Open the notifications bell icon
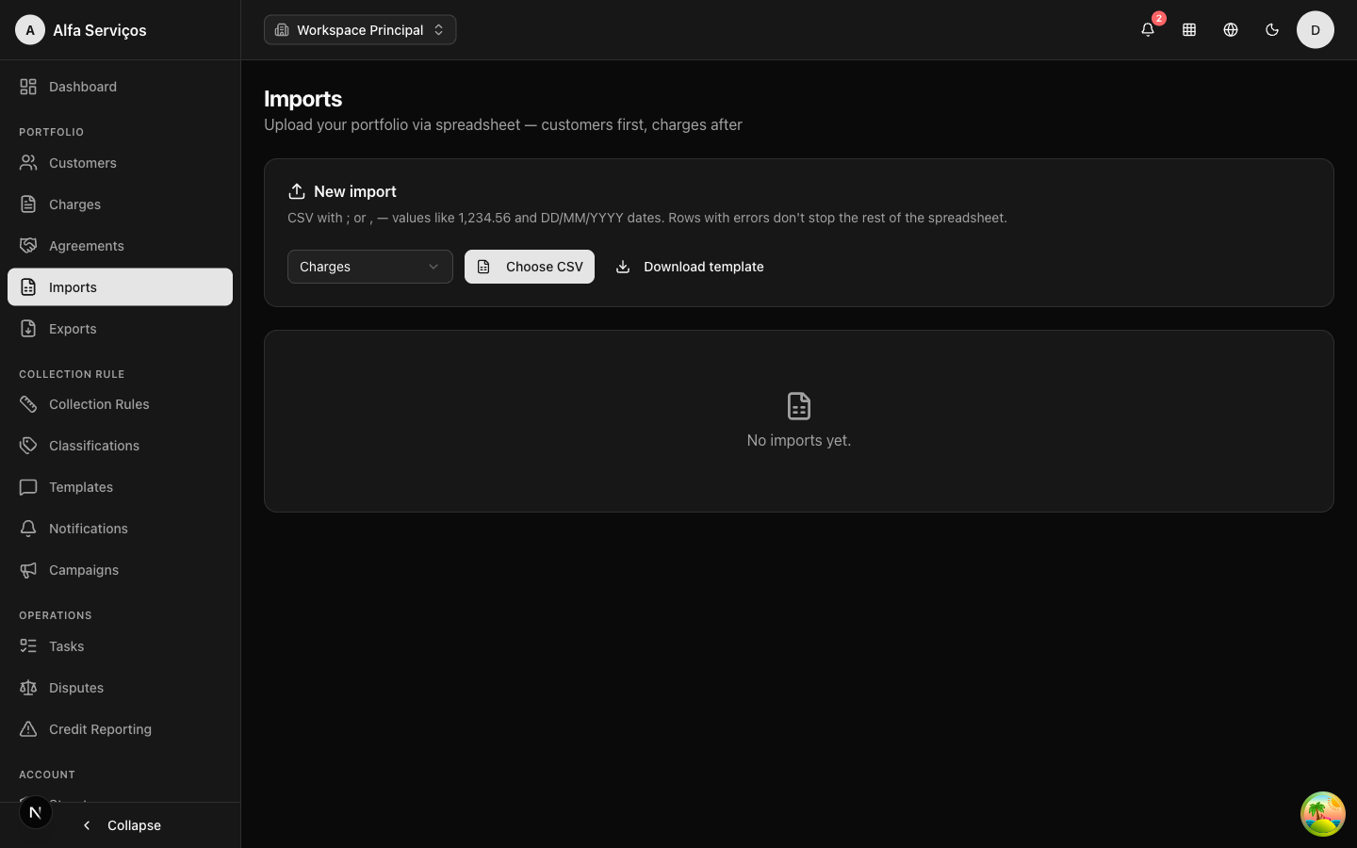 click(1147, 30)
